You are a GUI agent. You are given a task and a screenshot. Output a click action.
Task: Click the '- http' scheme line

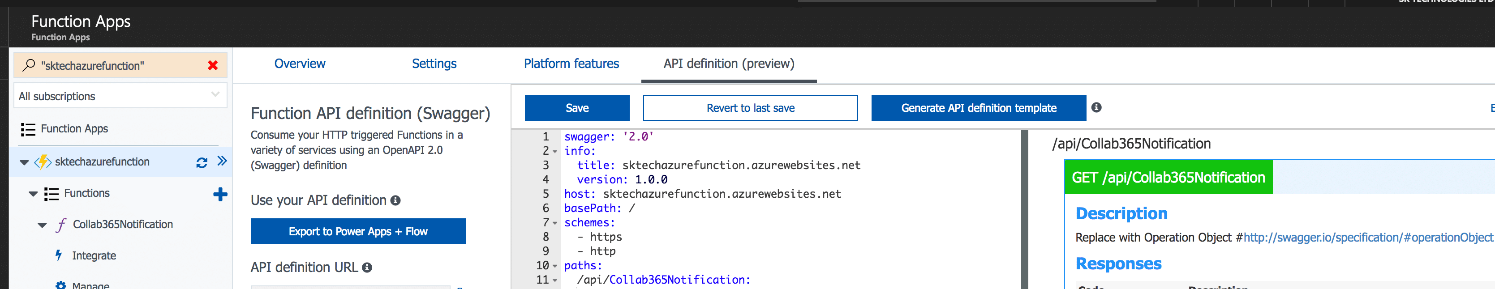tap(596, 251)
